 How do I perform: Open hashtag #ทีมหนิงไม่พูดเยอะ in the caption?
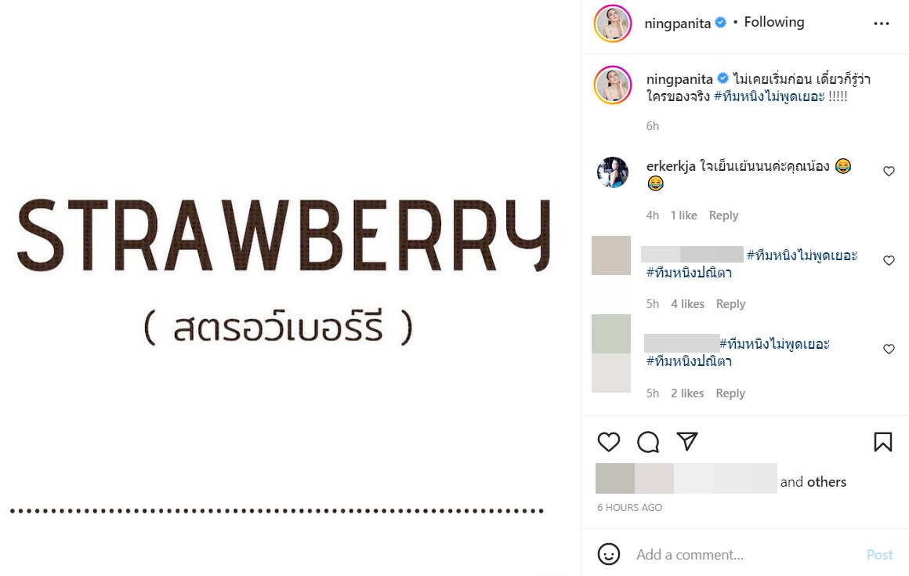pos(770,96)
